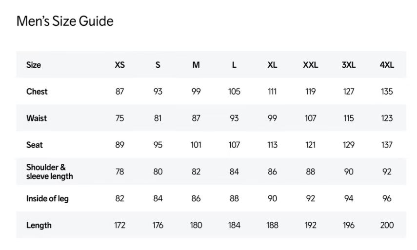The image size is (417, 250).
Task: Select waist value 123 for 4XL
Action: (x=387, y=118)
